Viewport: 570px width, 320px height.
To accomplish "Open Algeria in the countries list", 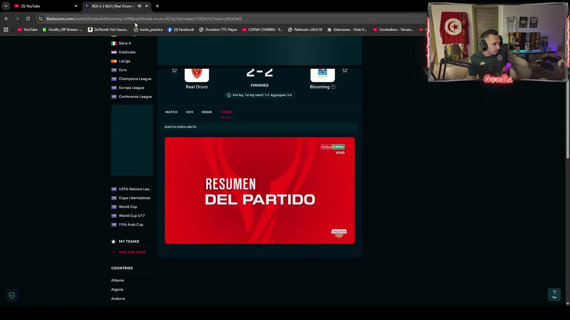I will point(117,289).
